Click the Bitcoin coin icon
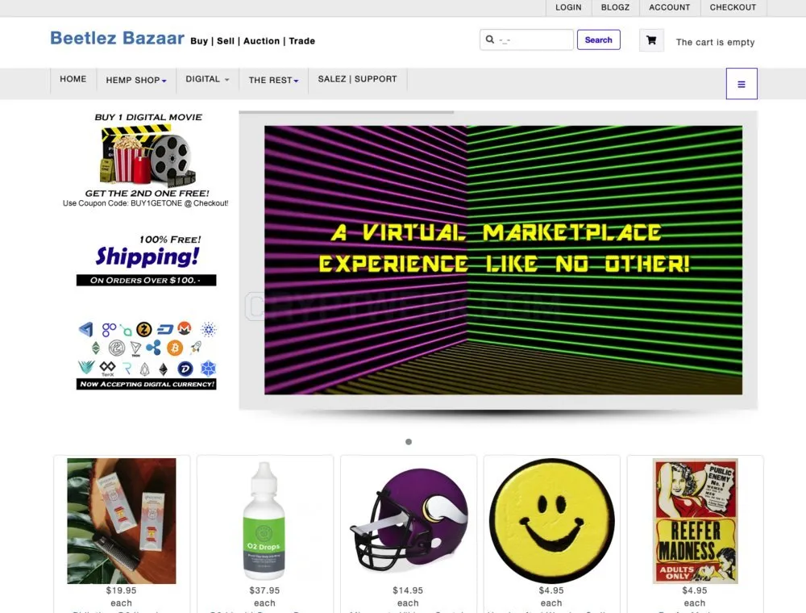806x613 pixels. tap(175, 348)
